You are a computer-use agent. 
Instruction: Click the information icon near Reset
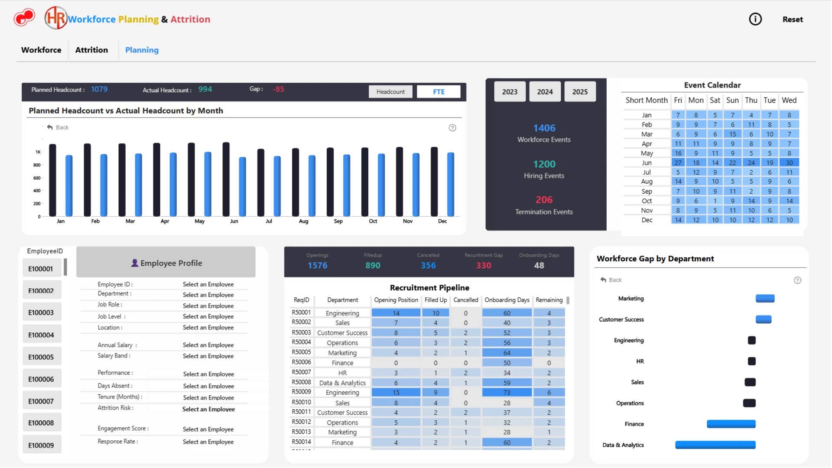pos(755,19)
